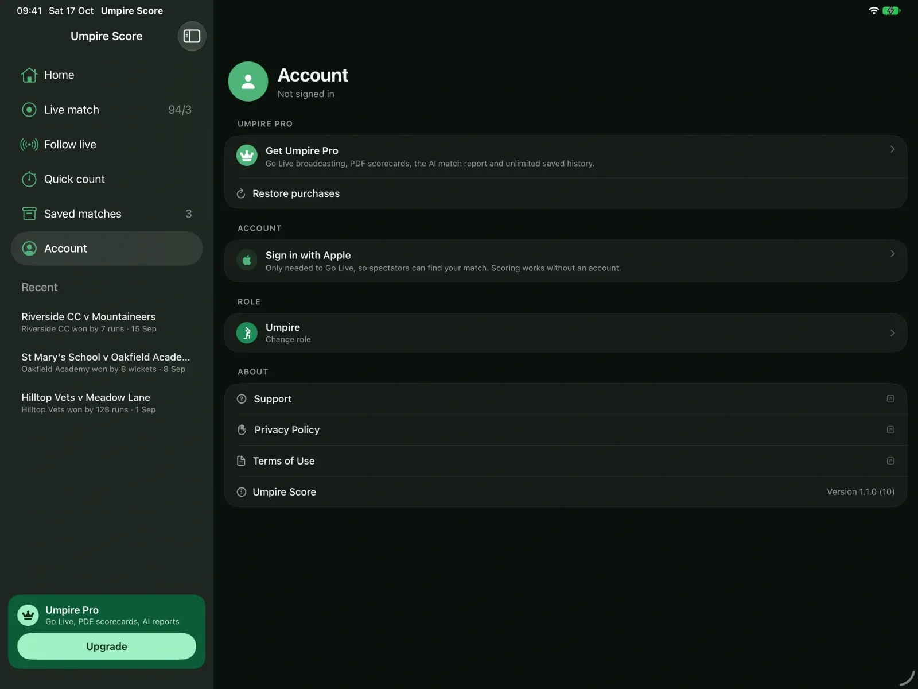Image resolution: width=918 pixels, height=689 pixels.
Task: Open Saved matches in sidebar
Action: coord(107,214)
